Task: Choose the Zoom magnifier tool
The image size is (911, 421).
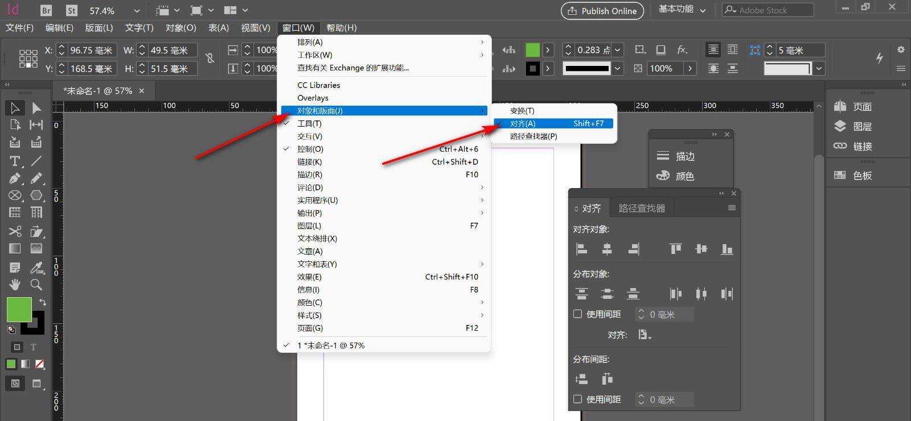Action: 36,284
